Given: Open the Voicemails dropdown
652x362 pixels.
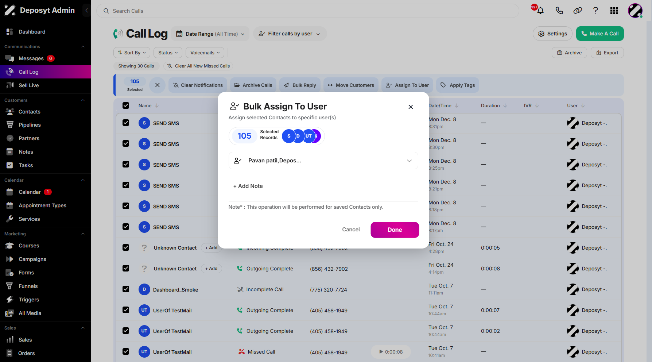Looking at the screenshot, I should tap(205, 53).
